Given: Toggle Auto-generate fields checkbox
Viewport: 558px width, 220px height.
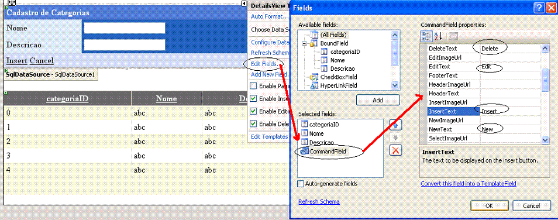Looking at the screenshot, I should (x=301, y=184).
